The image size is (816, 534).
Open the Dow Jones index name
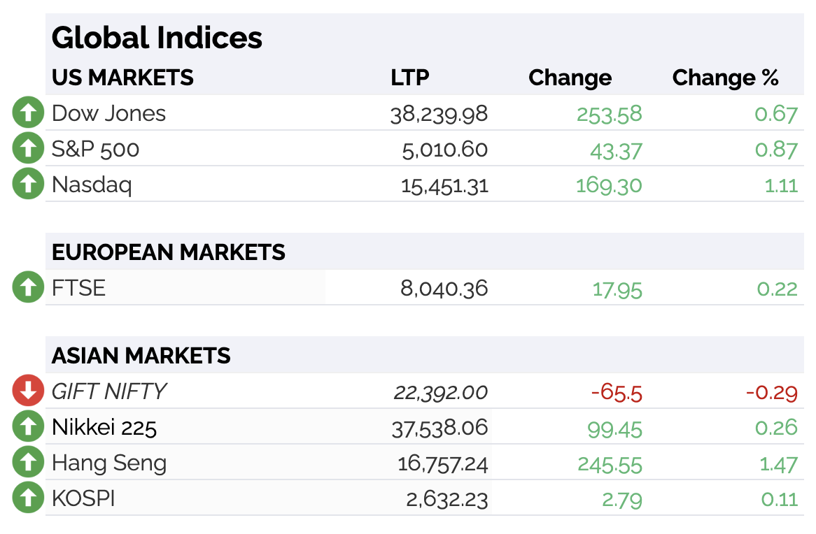coord(108,113)
